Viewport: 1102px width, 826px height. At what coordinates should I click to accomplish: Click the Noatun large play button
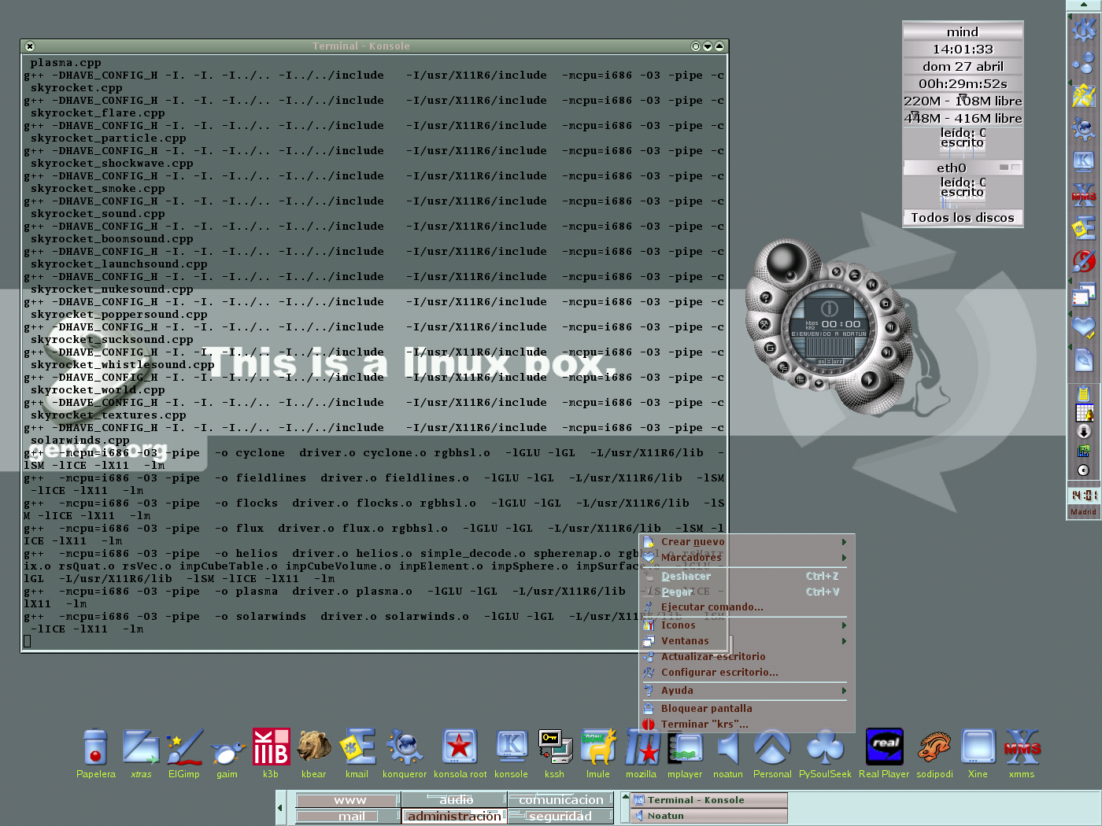click(869, 379)
